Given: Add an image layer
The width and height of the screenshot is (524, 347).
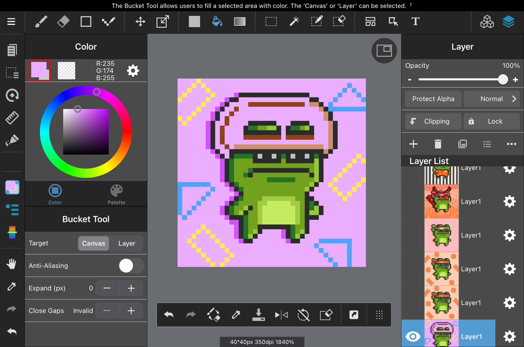Looking at the screenshot, I should pyautogui.click(x=462, y=144).
